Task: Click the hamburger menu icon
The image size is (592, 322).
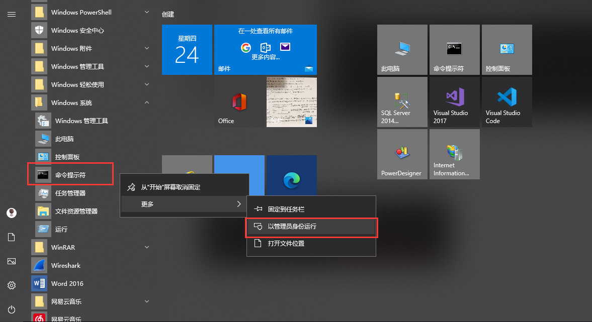Action: [12, 15]
